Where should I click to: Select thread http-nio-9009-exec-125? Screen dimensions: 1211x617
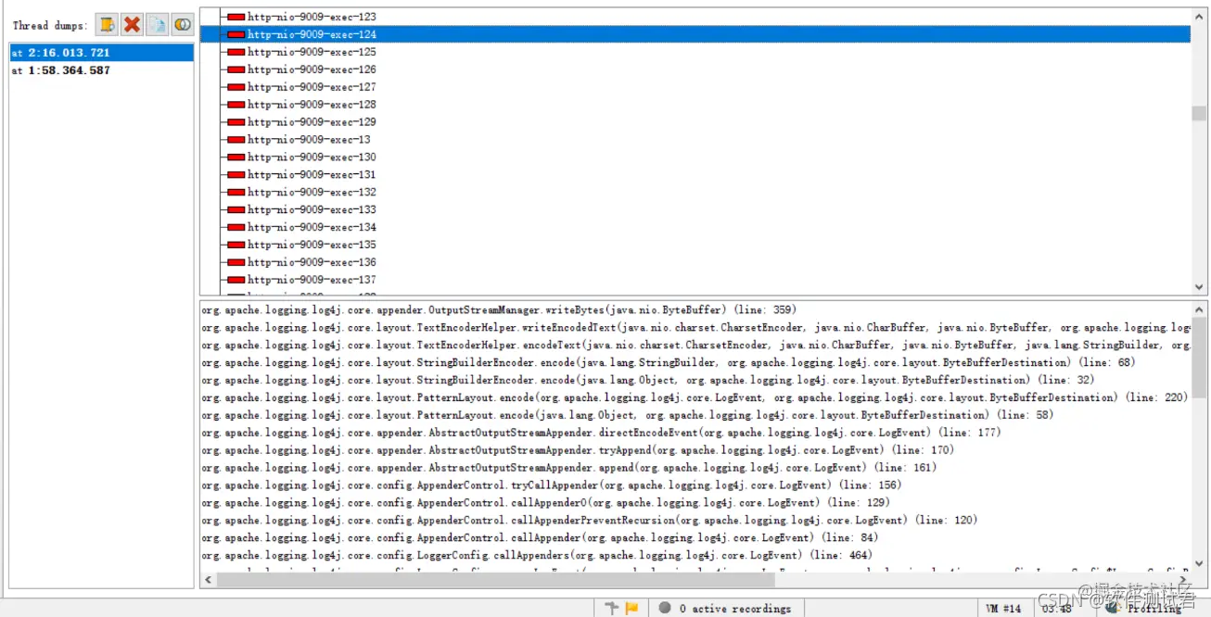click(312, 52)
